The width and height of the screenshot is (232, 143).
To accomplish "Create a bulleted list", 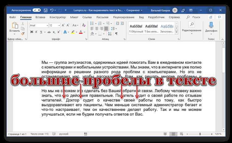I will pos(92,23).
